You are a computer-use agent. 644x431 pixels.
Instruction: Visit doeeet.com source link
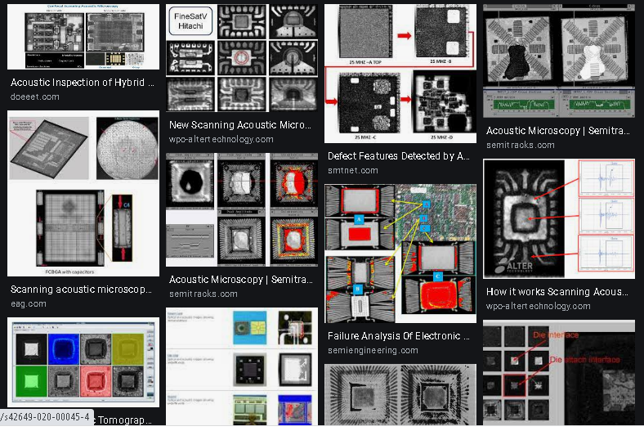tap(35, 97)
